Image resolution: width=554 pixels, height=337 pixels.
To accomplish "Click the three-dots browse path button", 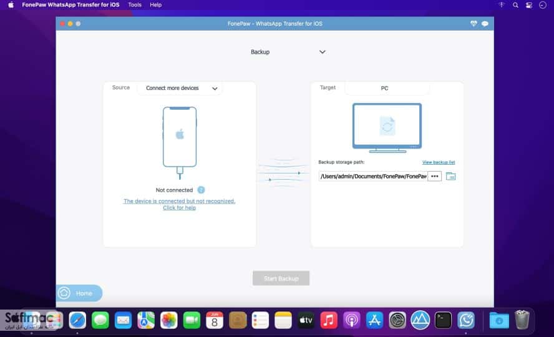I will [435, 176].
